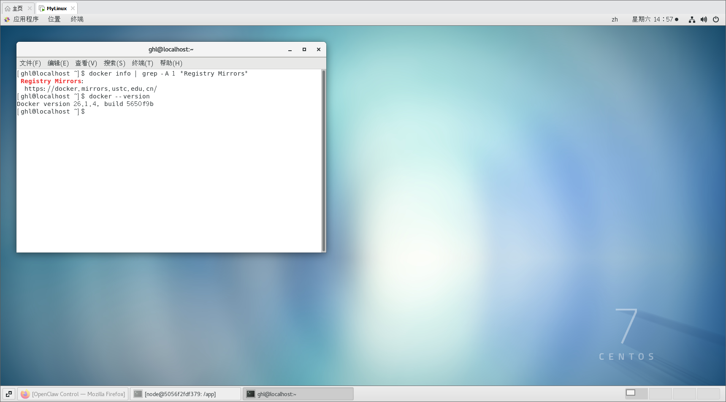Open the 应用程序 applications menu
726x402 pixels.
tap(26, 19)
